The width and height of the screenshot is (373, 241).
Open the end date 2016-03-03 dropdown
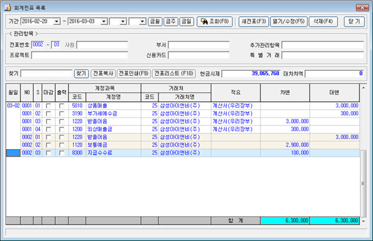(x=104, y=22)
